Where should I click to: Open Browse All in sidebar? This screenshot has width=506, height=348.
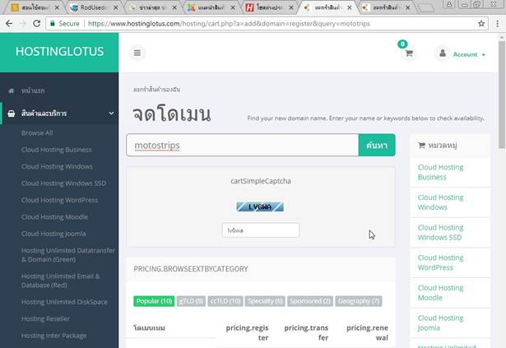[37, 133]
